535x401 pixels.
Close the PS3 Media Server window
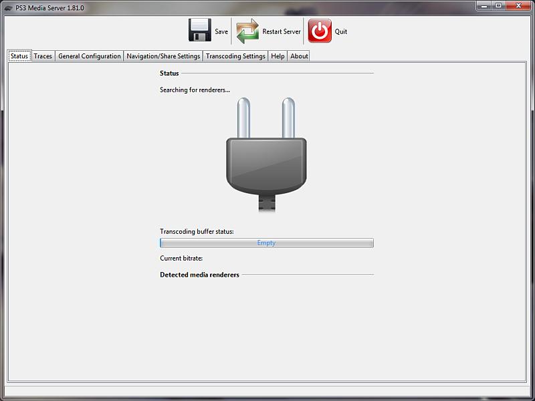click(x=519, y=6)
